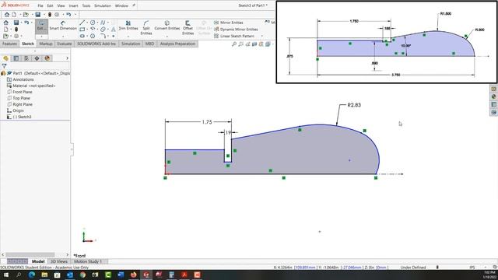Click the Home icon in quick access bar

point(7,15)
